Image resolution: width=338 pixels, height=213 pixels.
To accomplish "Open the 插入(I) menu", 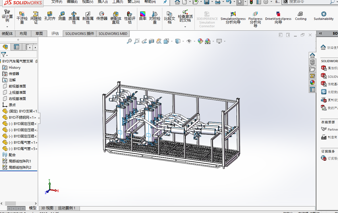I will coord(103,2).
